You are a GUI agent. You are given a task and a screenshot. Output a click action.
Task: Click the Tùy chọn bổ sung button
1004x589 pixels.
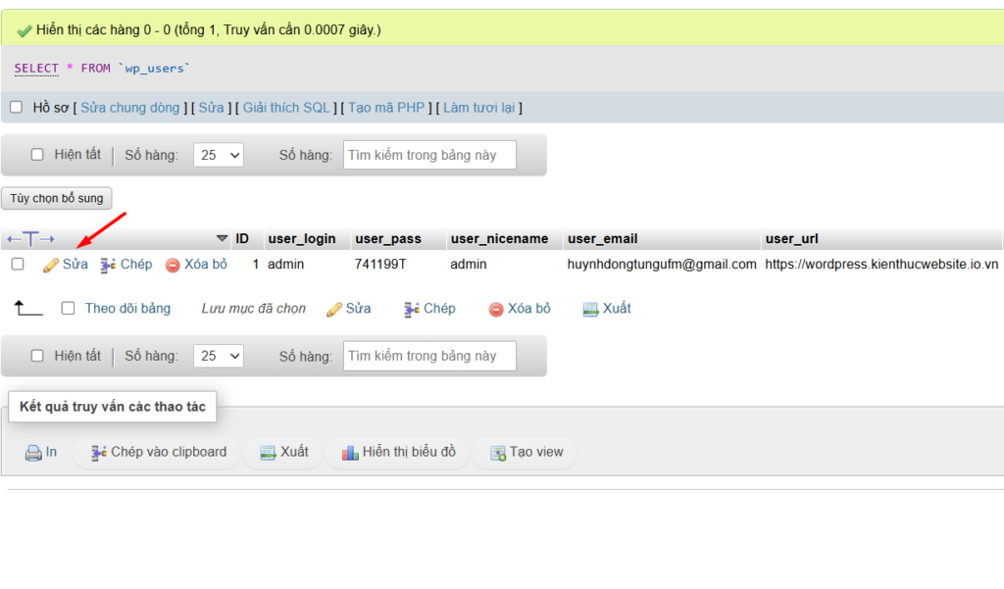(56, 199)
